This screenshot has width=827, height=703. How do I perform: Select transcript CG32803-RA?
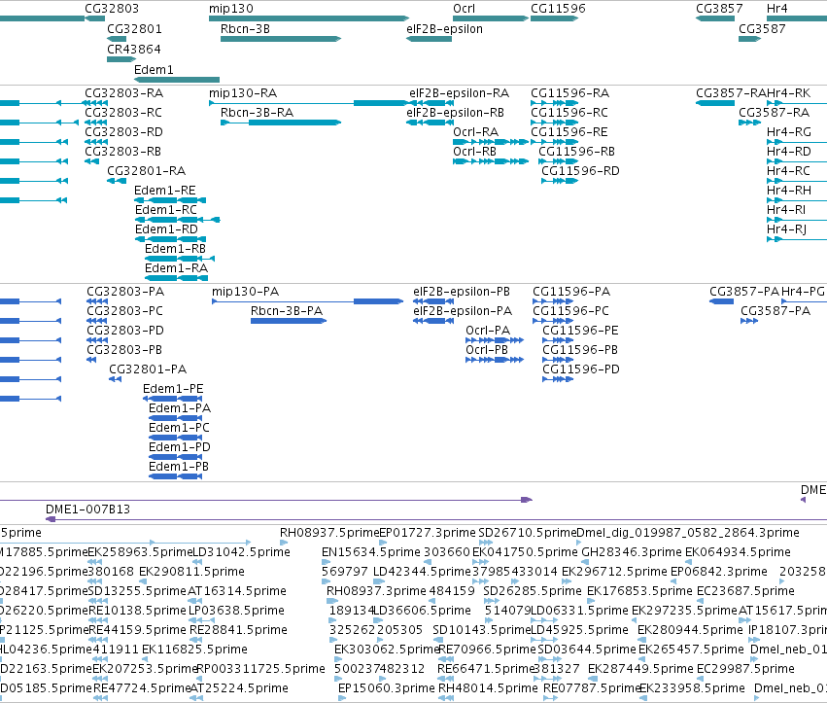click(96, 103)
